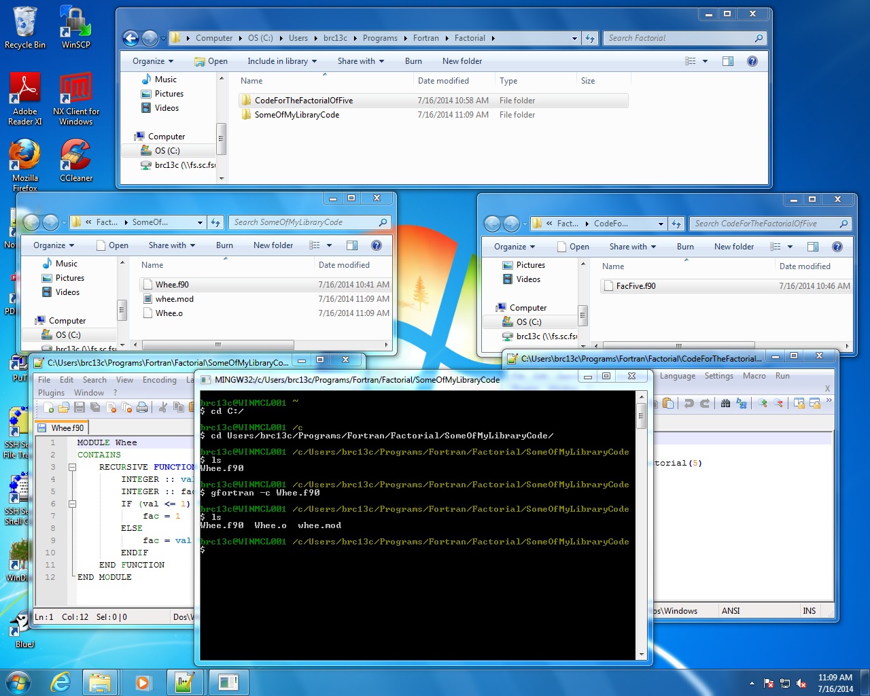Viewport: 870px width, 696px height.
Task: Click Save All icon in Whee.f90 Notepad++ toolbar
Action: (95, 407)
